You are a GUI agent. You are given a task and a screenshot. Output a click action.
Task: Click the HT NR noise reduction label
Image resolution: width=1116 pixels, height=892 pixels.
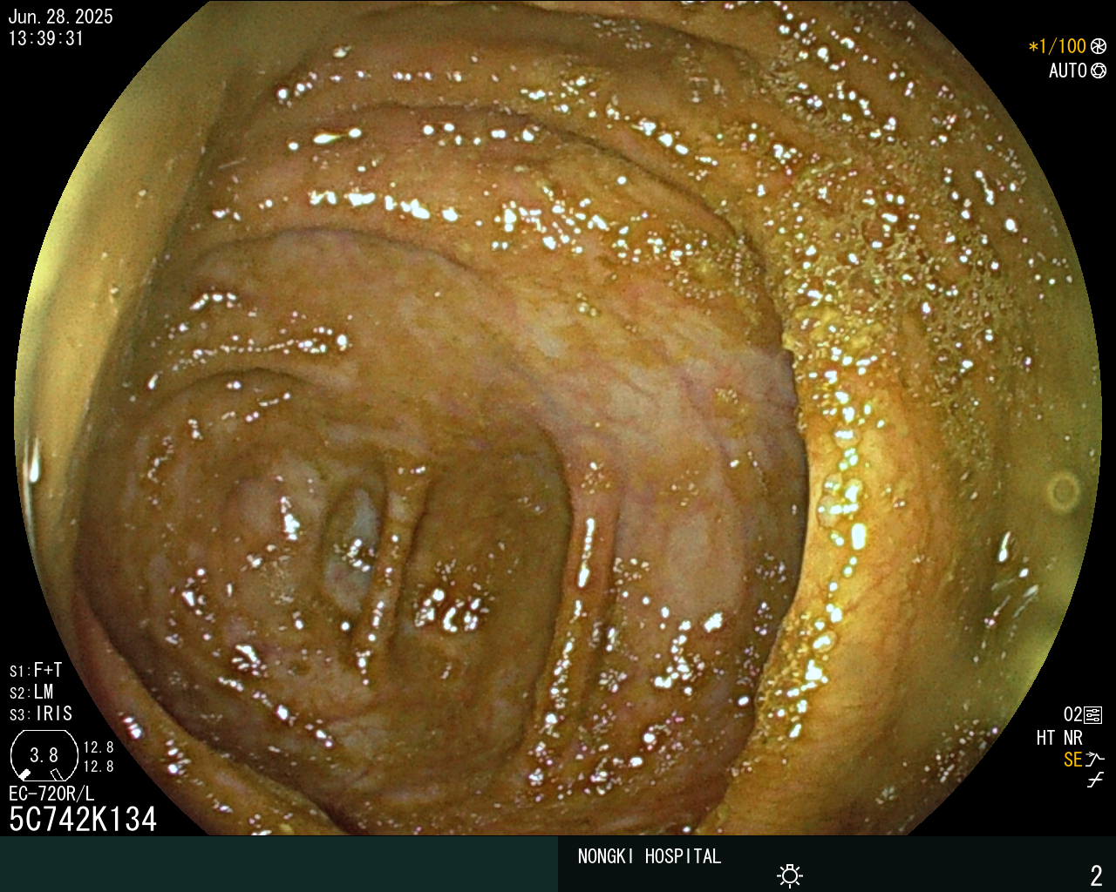[x=1059, y=738]
